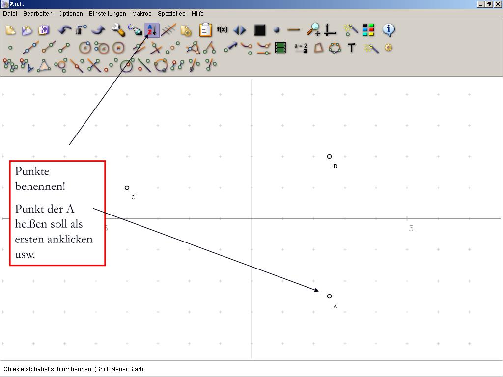Click the triangle macro icon in third row
503x377 pixels.
pyautogui.click(x=44, y=65)
